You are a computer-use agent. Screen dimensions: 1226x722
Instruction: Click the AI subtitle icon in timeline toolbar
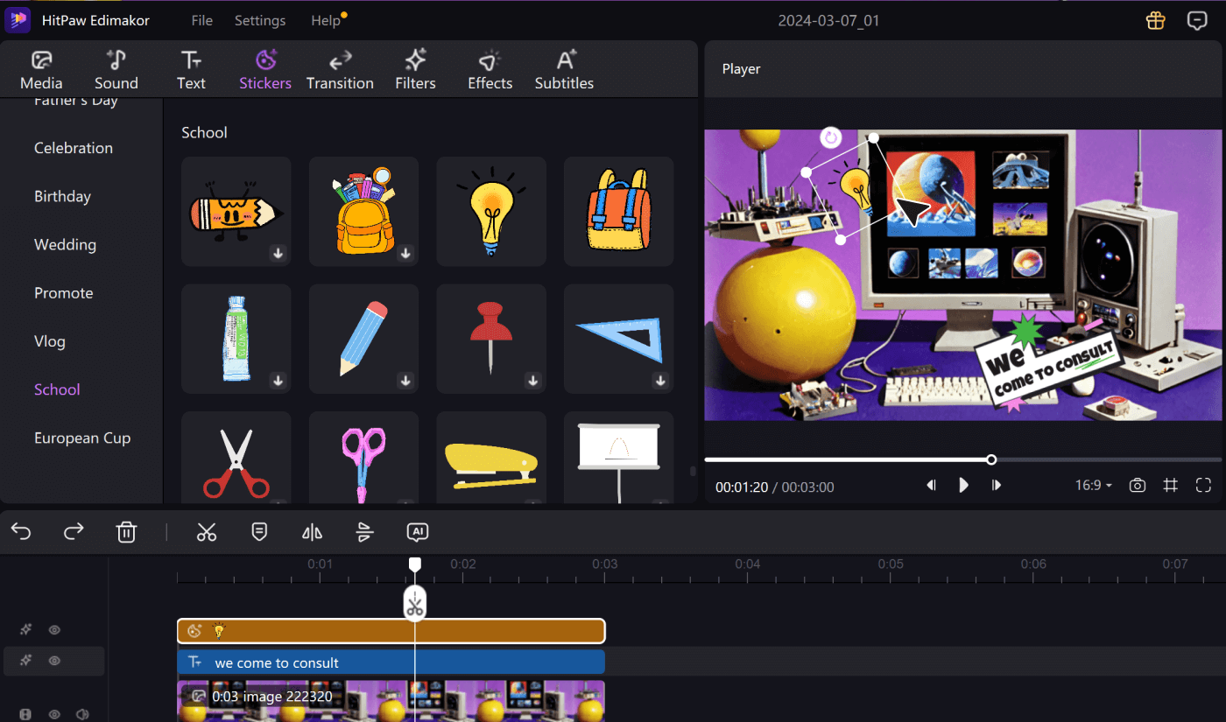[418, 532]
